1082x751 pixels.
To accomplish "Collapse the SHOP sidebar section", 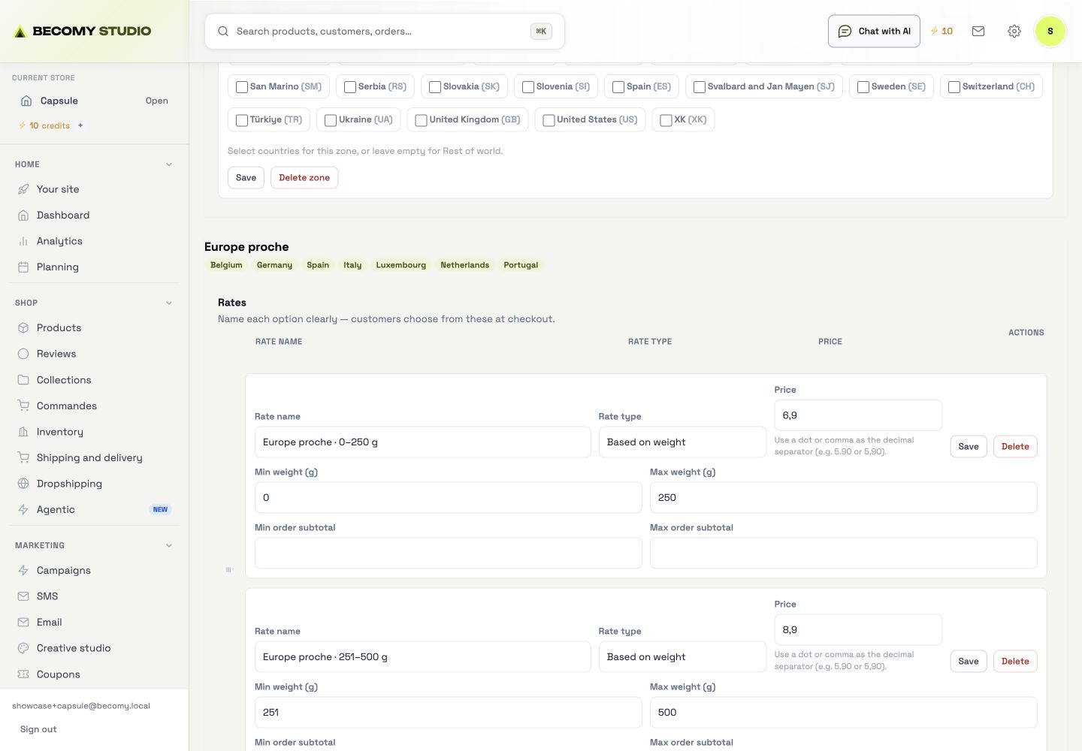I will [169, 303].
